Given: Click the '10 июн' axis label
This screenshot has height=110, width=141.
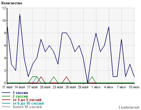Looking at the screenshot, I should 134,87.
